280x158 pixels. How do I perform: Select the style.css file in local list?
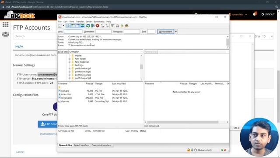pos(65,101)
